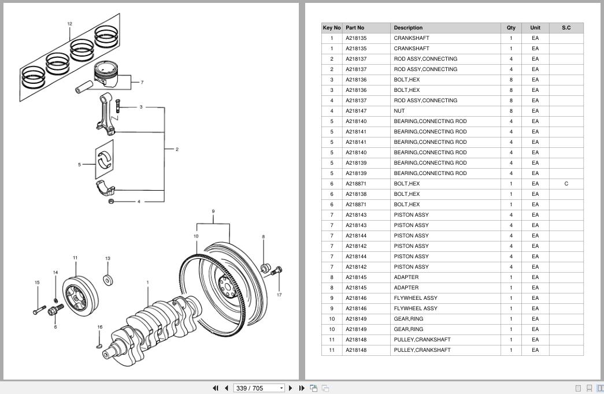
Task: Click the connecting rod drawing
Action: (x=106, y=114)
